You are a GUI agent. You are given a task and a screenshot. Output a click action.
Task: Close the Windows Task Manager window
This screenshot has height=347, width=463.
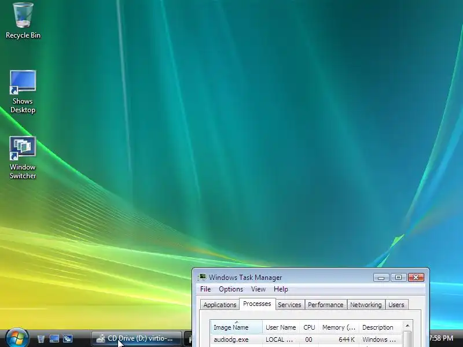click(x=416, y=278)
